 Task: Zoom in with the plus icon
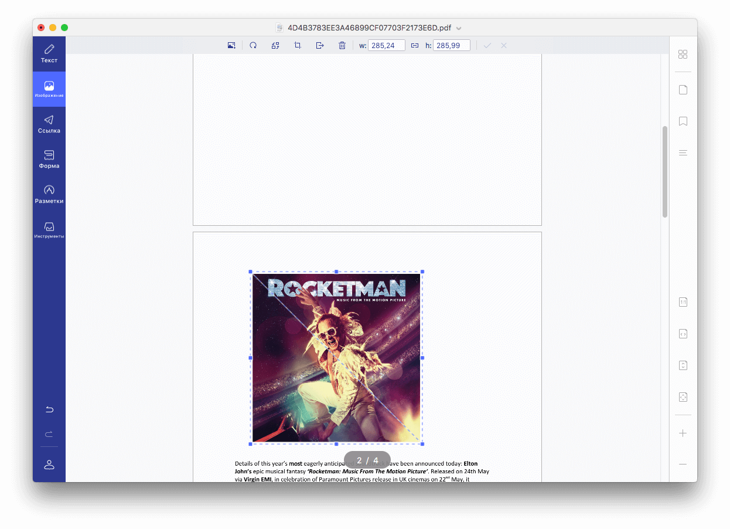coord(683,433)
